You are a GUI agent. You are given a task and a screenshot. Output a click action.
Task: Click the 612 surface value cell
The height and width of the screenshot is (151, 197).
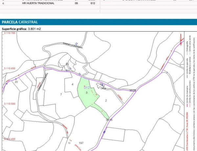(x=93, y=3)
